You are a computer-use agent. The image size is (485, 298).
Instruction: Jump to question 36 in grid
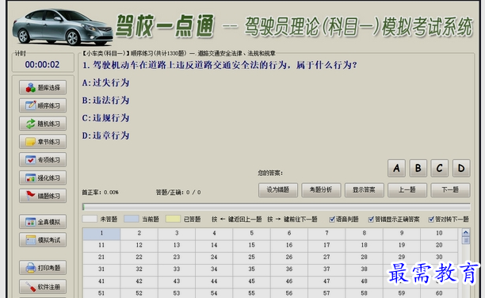click(289, 269)
